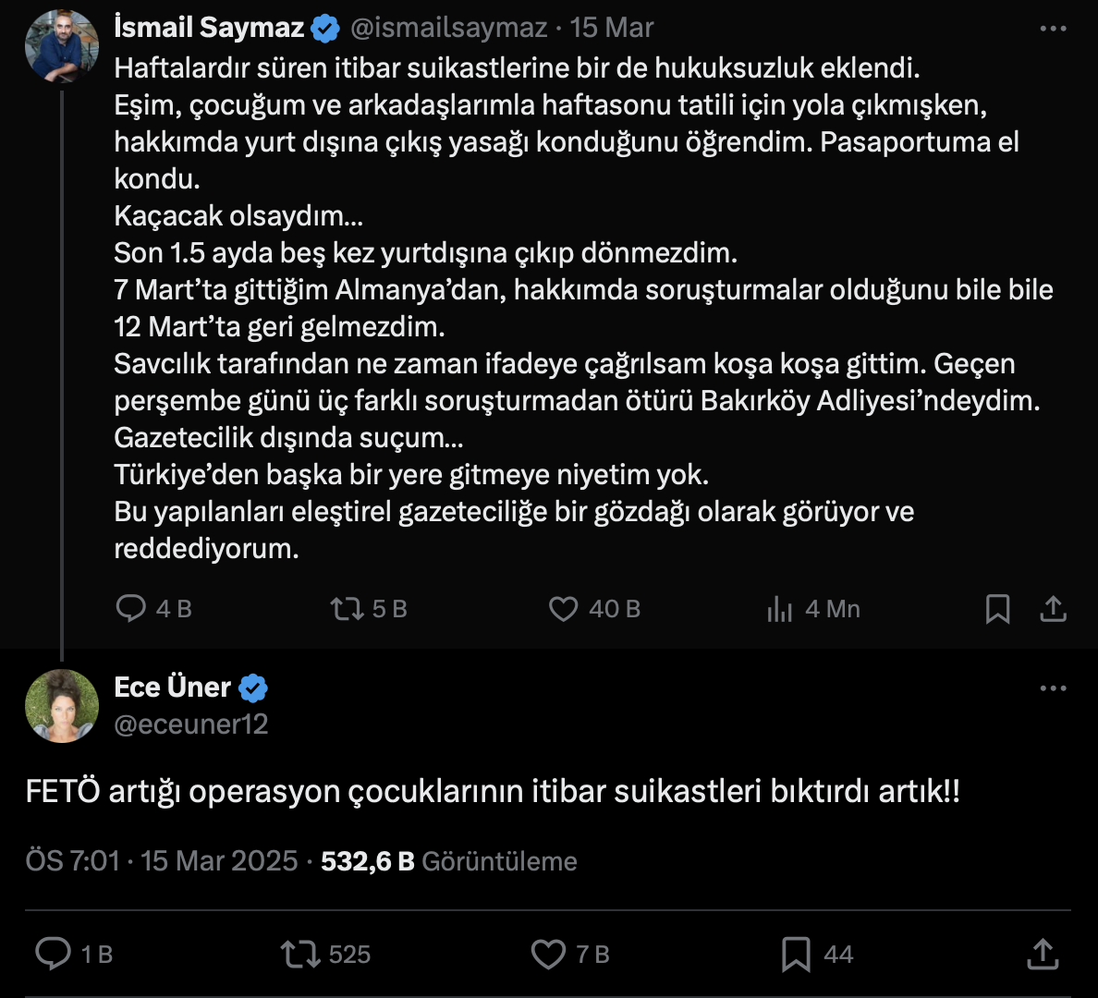Screen dimensions: 1098x998
Task: Open Ece Üner's profile avatar
Action: (x=62, y=706)
